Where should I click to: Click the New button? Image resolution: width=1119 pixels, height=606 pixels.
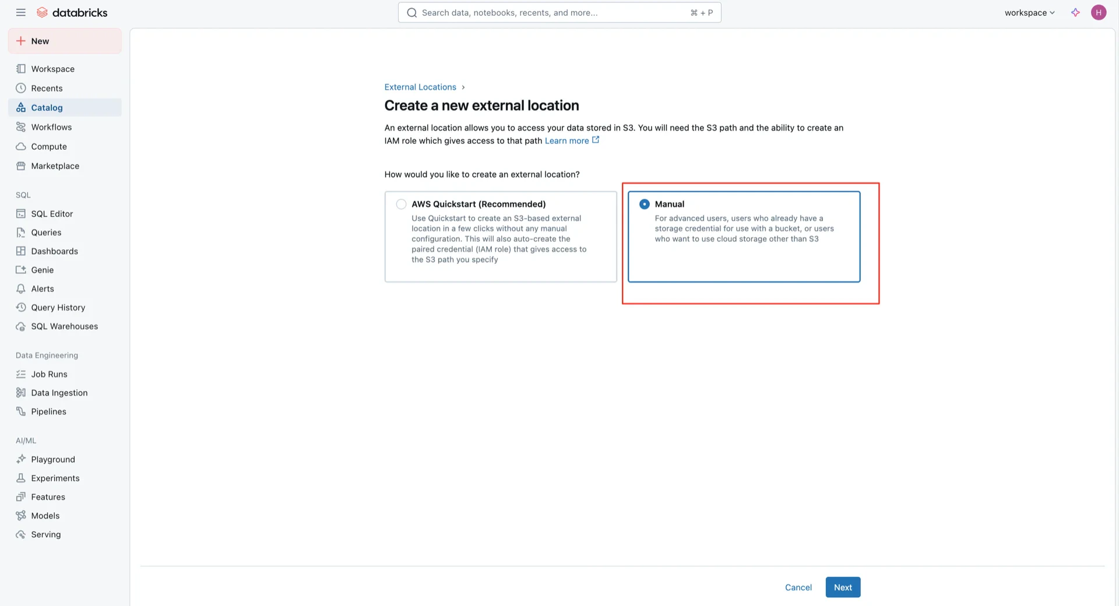(x=65, y=41)
